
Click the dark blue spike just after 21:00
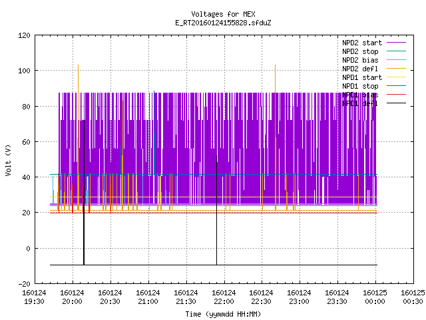click(x=154, y=132)
